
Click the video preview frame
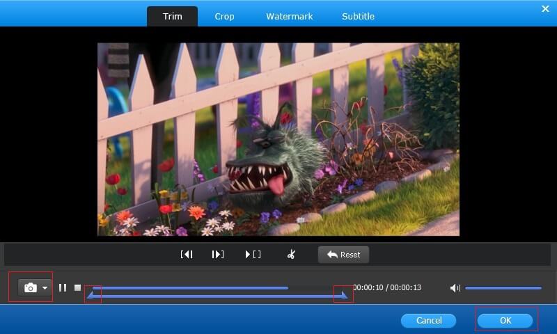tap(278, 139)
